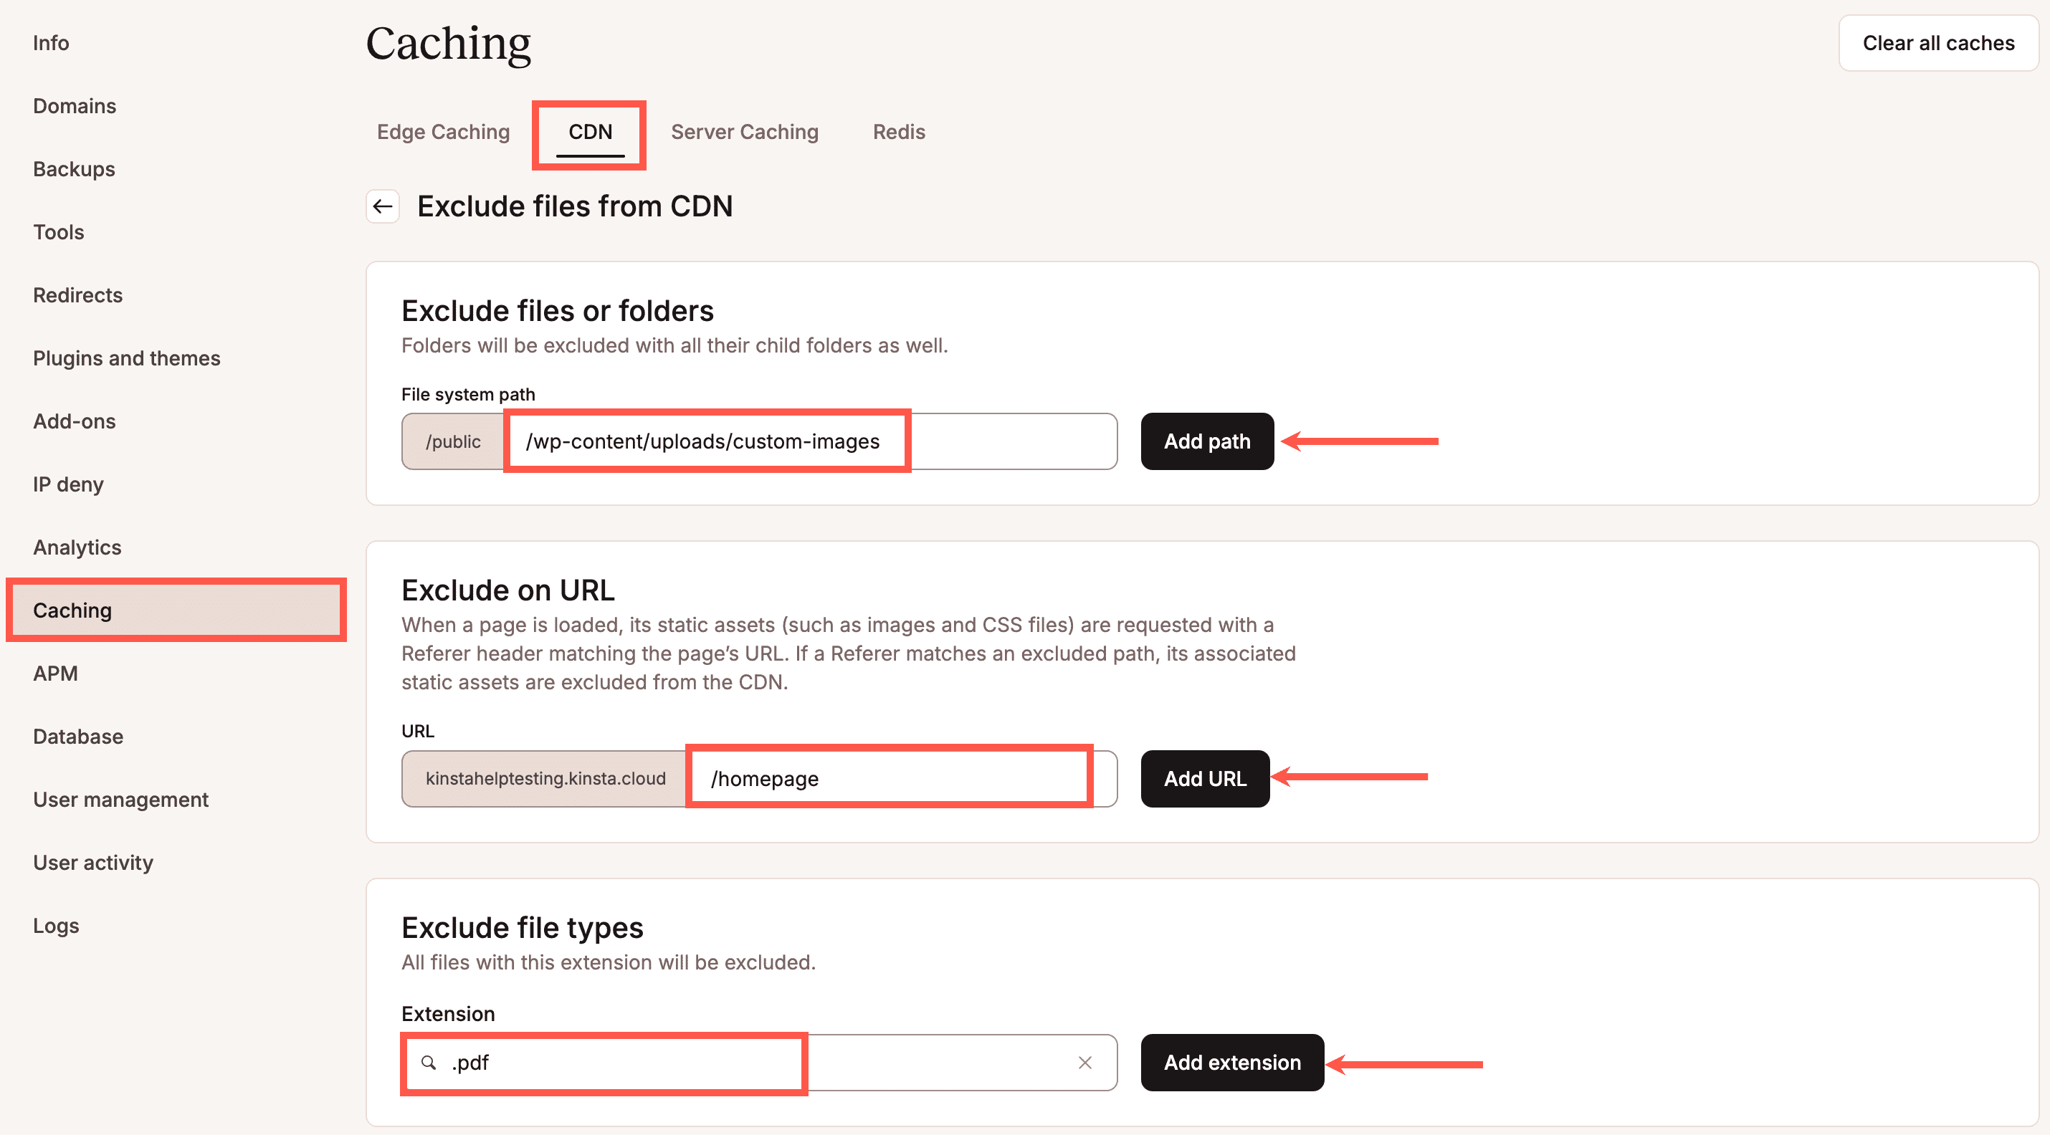Open the Server Caching tab
2050x1135 pixels.
click(x=745, y=132)
